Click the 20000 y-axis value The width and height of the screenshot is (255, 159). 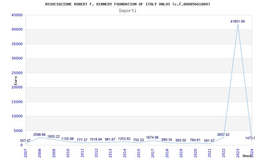click(17, 87)
